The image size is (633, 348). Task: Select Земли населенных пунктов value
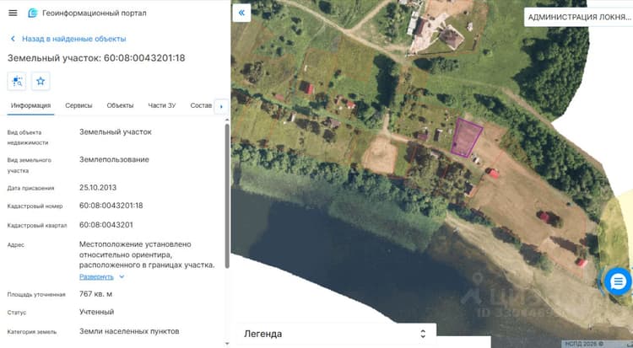pyautogui.click(x=129, y=331)
